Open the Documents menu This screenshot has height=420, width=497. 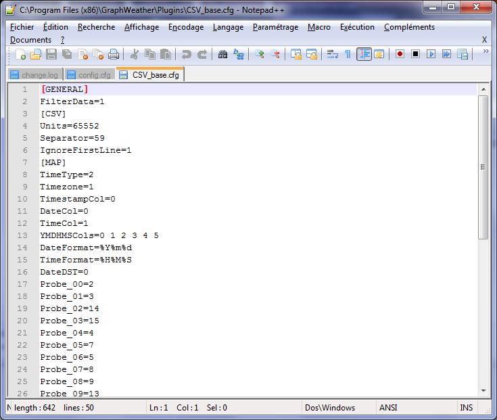click(30, 40)
